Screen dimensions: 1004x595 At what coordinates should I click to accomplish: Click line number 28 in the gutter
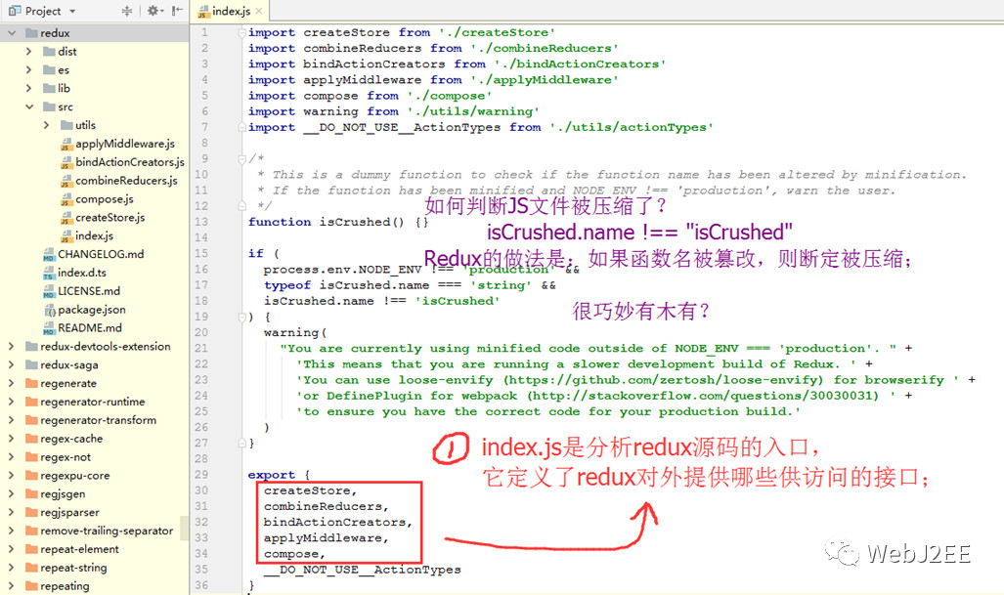(201, 459)
